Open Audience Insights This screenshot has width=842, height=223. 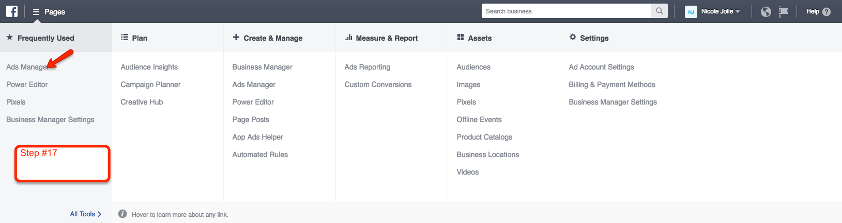pos(149,67)
